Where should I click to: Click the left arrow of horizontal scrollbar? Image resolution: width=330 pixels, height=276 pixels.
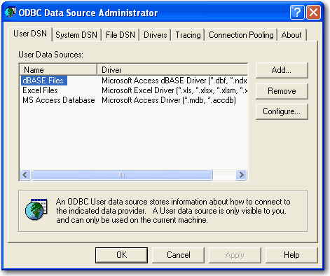(25, 174)
